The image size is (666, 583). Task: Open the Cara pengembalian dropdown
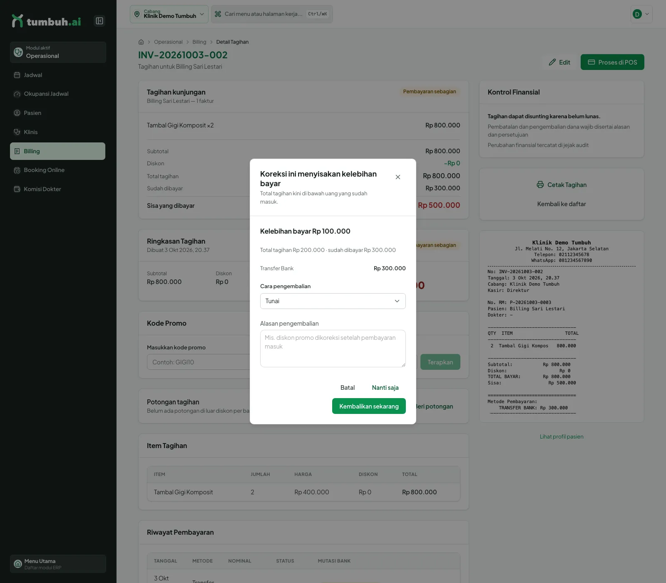pyautogui.click(x=333, y=301)
